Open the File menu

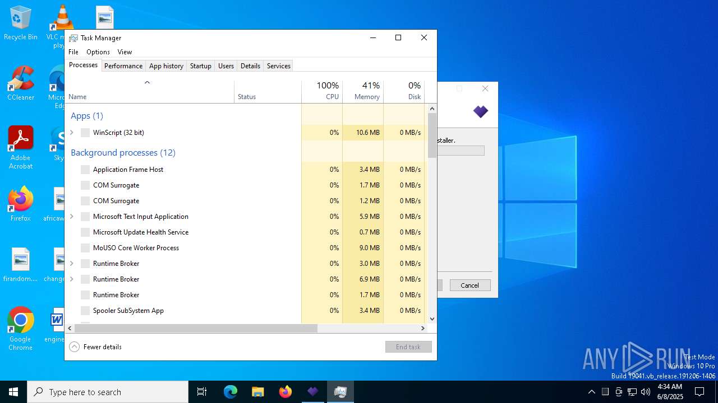point(73,52)
